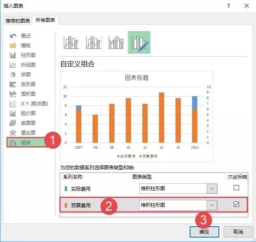Choose 条形图 category label

coord(28,84)
